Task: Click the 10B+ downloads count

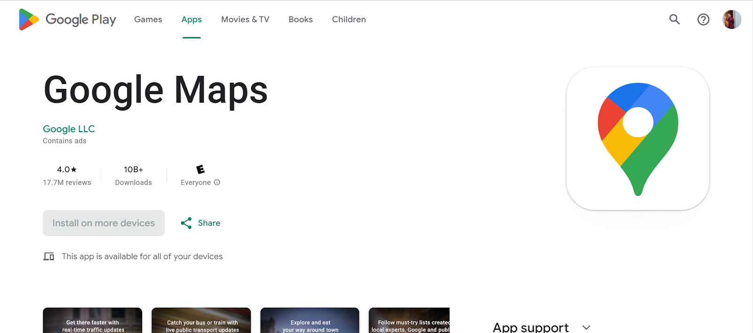Action: 133,169
